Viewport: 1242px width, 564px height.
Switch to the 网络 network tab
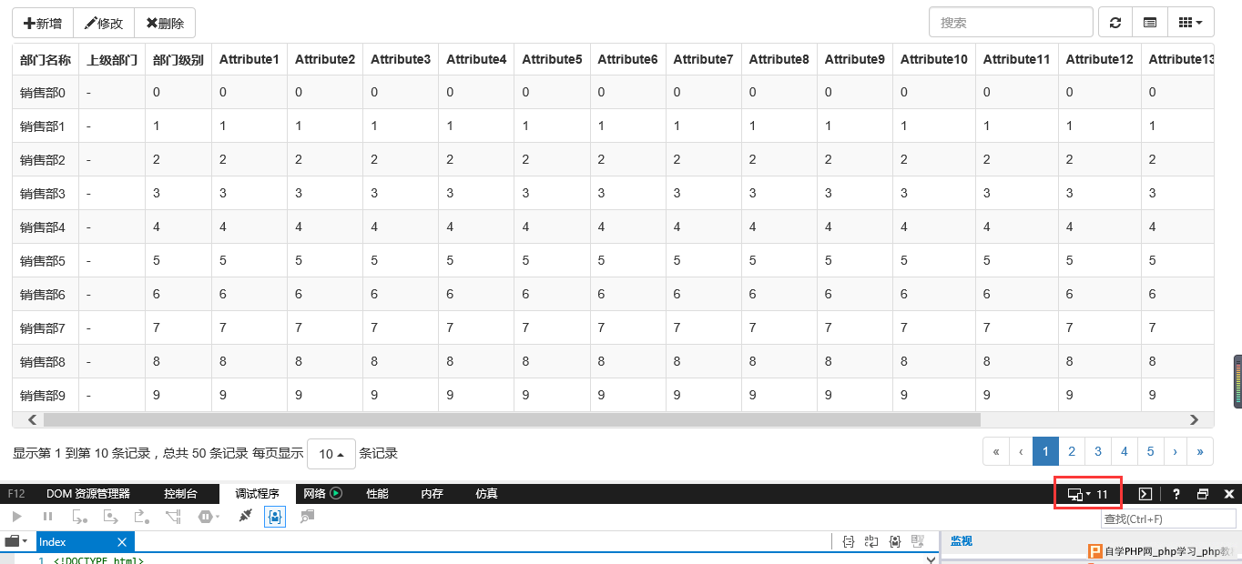pos(322,494)
